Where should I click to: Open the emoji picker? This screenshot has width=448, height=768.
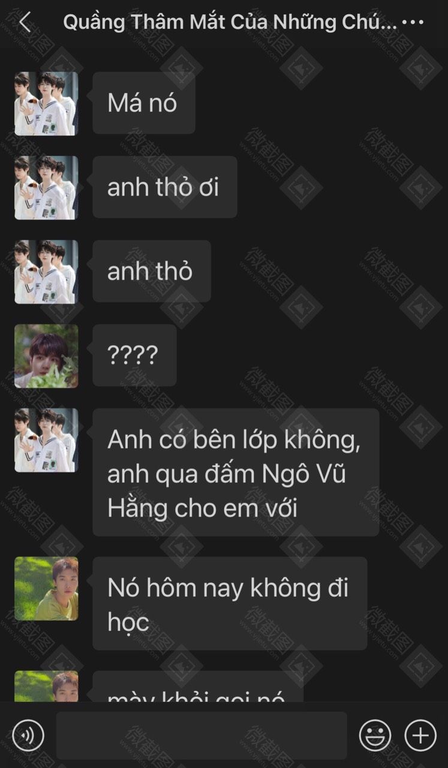[375, 734]
